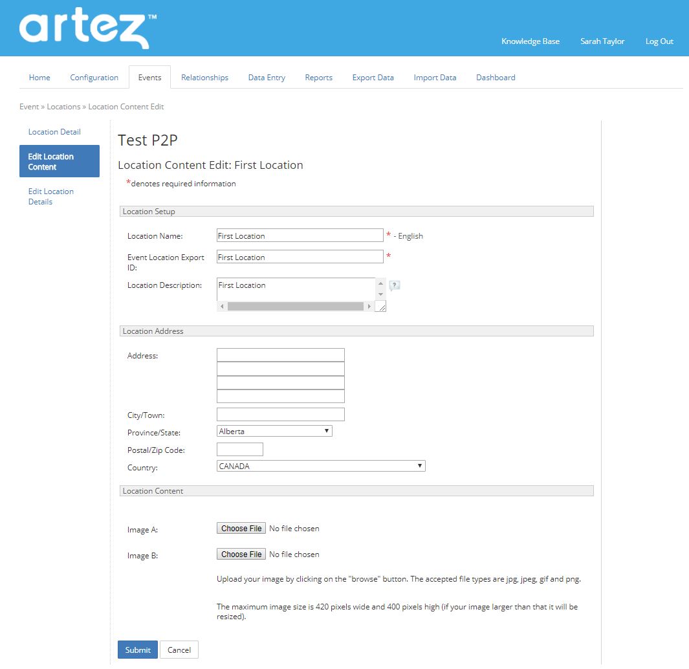This screenshot has height=669, width=689.
Task: Click the Postal/Zip Code field
Action: (240, 449)
